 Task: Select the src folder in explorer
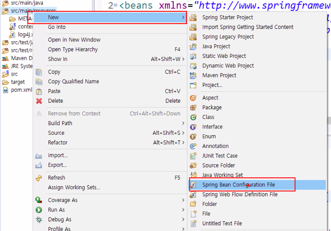(x=14, y=74)
